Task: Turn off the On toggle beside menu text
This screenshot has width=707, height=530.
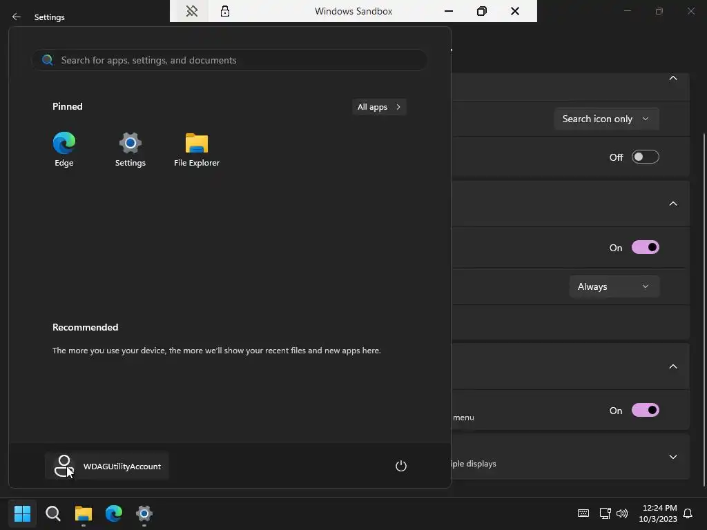Action: [x=646, y=410]
